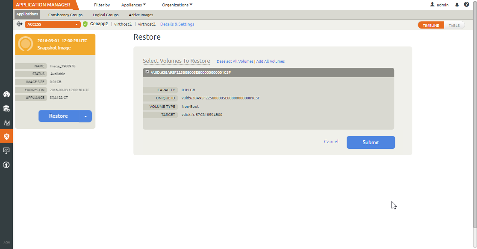Open the SLA Architect sidebar icon

click(6, 123)
